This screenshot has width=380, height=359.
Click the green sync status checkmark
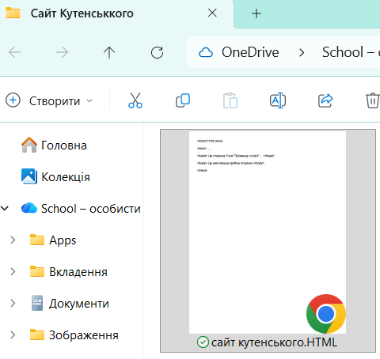point(203,342)
